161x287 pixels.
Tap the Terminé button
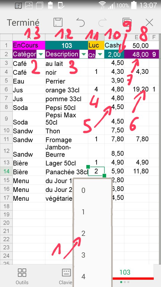tap(23, 23)
